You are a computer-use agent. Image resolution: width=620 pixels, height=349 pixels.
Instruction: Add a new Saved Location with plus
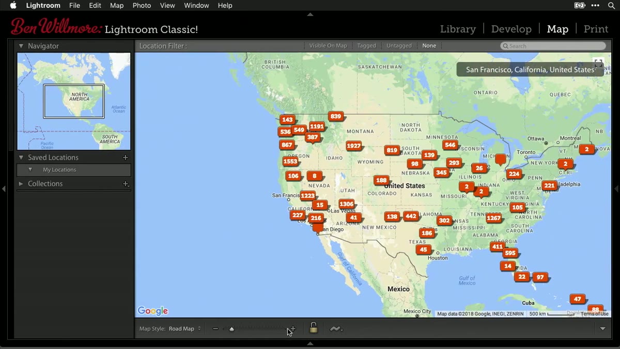coord(125,157)
